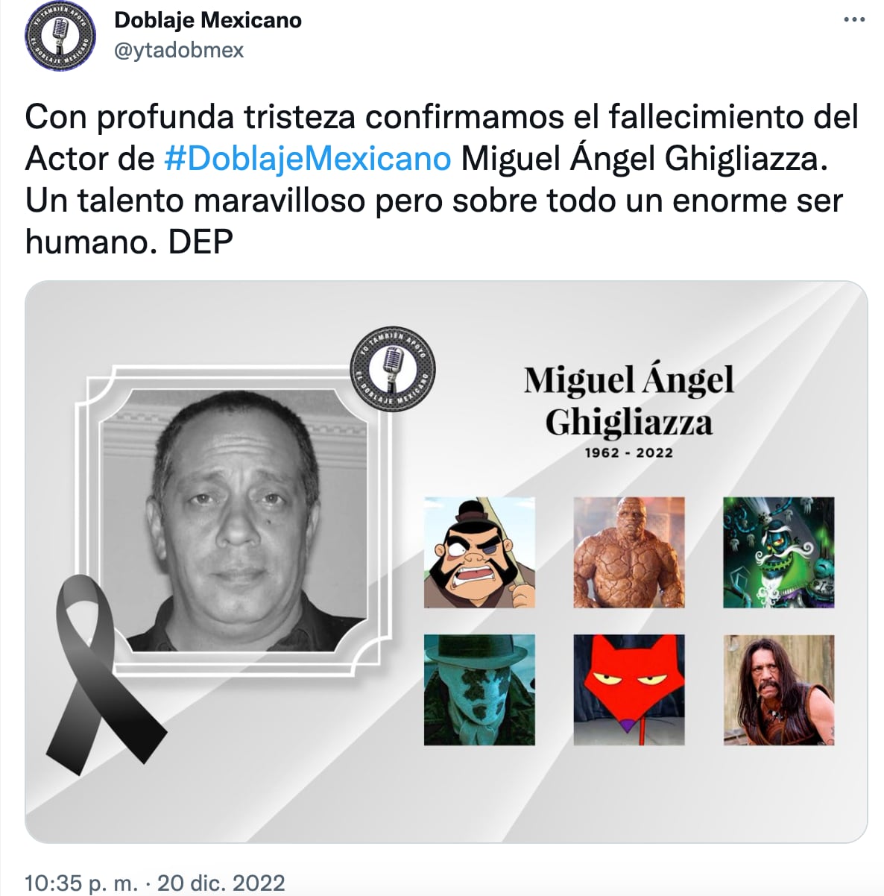Open the #DoblajeMexicano hashtag
Image resolution: width=884 pixels, height=896 pixels.
pos(307,158)
